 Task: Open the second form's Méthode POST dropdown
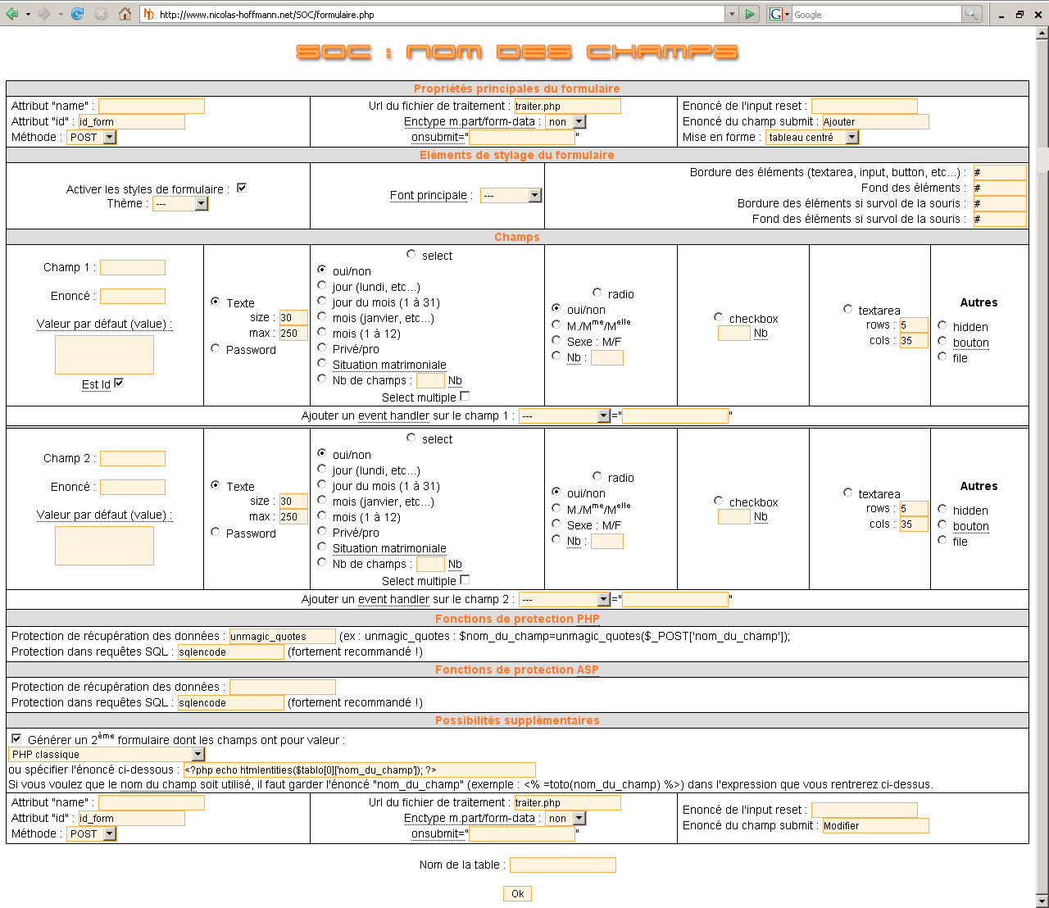(x=92, y=833)
